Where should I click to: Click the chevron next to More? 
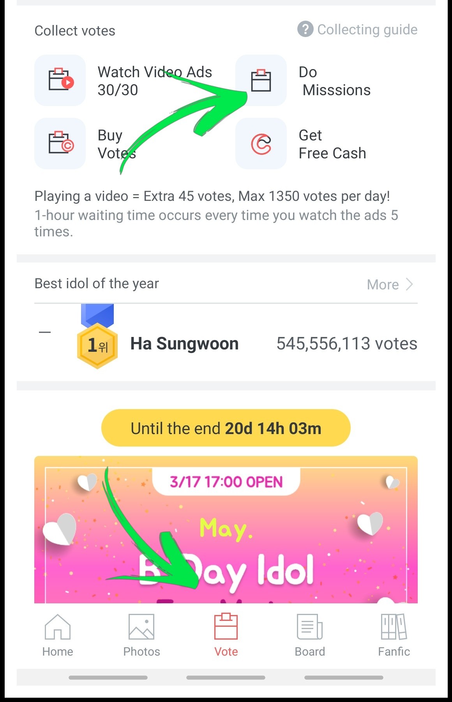click(x=409, y=284)
